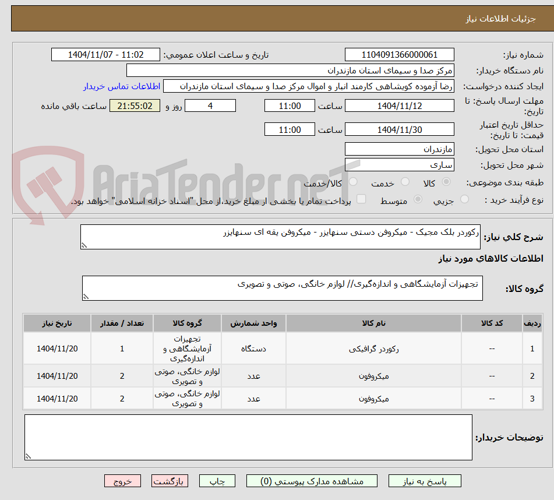
Task: Click the 'ردیف' column header
Action: tap(532, 323)
